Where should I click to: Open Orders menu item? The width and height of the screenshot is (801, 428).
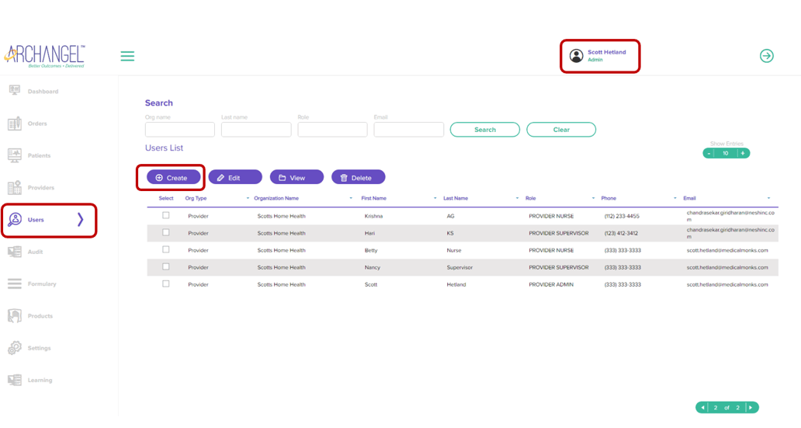point(37,124)
